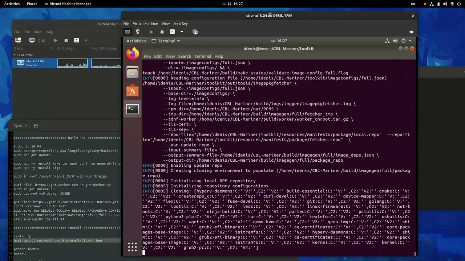The height and width of the screenshot is (261, 465).
Task: Open the host Places menu
Action: pyautogui.click(x=32, y=4)
